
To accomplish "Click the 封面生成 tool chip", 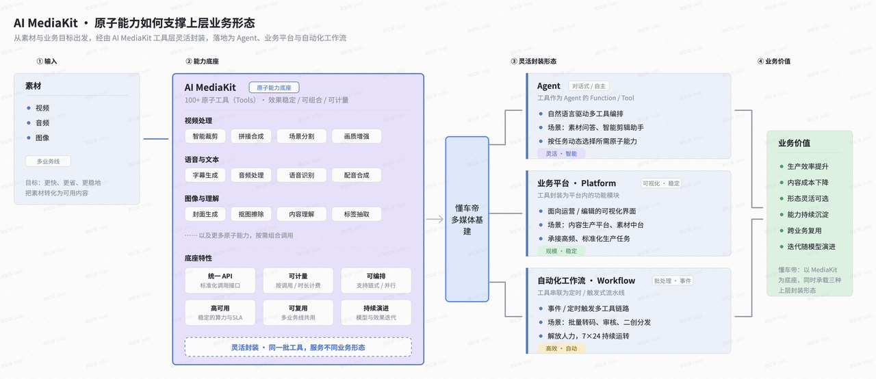I will tap(205, 214).
